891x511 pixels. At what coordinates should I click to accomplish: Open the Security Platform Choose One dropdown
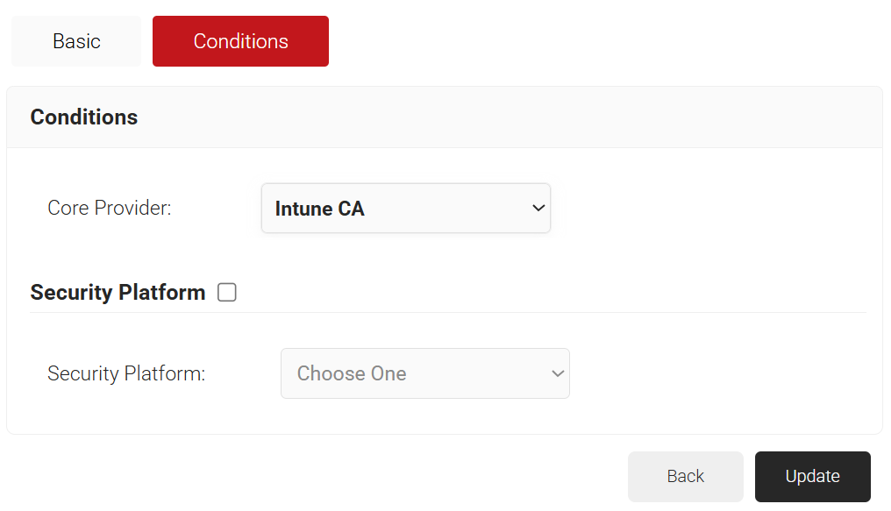click(424, 373)
